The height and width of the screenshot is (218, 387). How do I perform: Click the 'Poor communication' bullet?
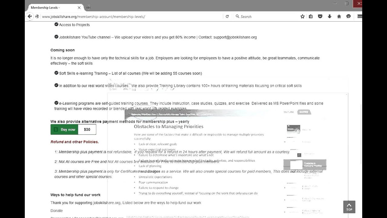(153, 182)
